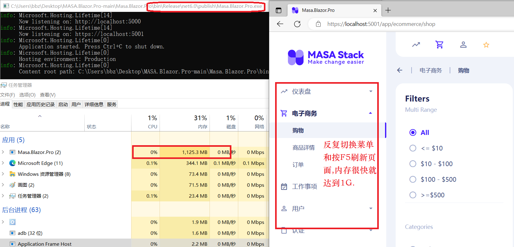
Task: Click the 用户 person icon in sidebar
Action: pyautogui.click(x=284, y=209)
